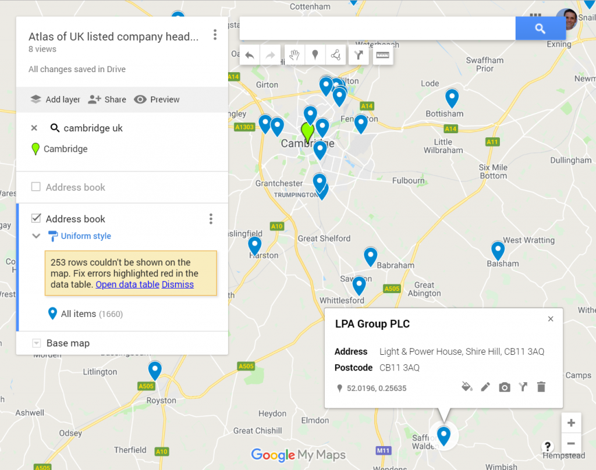Screen dimensions: 596x470
Task: Select the hand pan tool
Action: (x=294, y=55)
